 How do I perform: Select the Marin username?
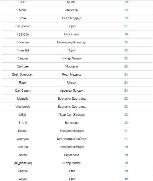point(23,10)
